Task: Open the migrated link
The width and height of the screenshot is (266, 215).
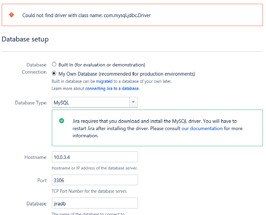Action: click(x=104, y=81)
